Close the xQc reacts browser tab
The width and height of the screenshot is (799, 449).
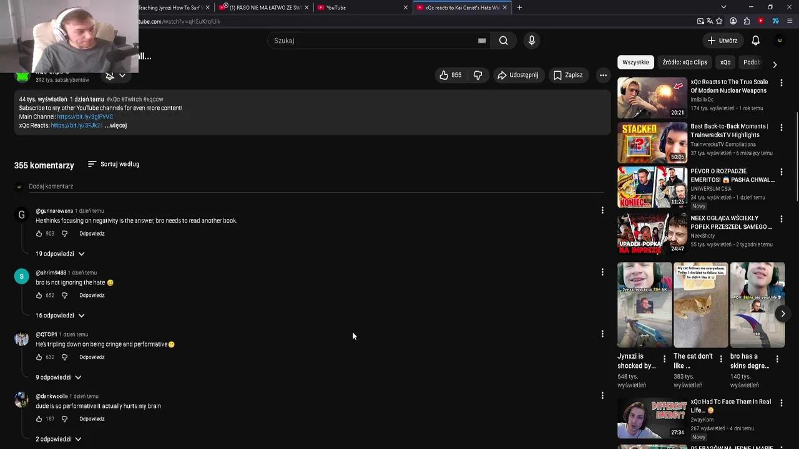coord(505,7)
